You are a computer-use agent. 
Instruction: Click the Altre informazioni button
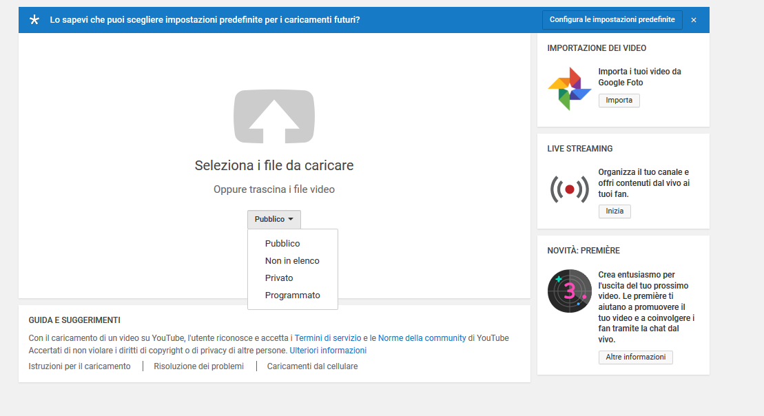(635, 357)
